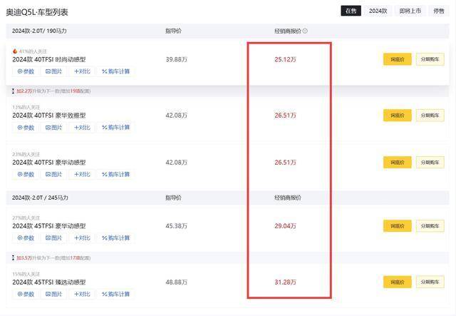Open dealer price 25.12万
Image resolution: width=456 pixels, height=316 pixels.
click(285, 59)
